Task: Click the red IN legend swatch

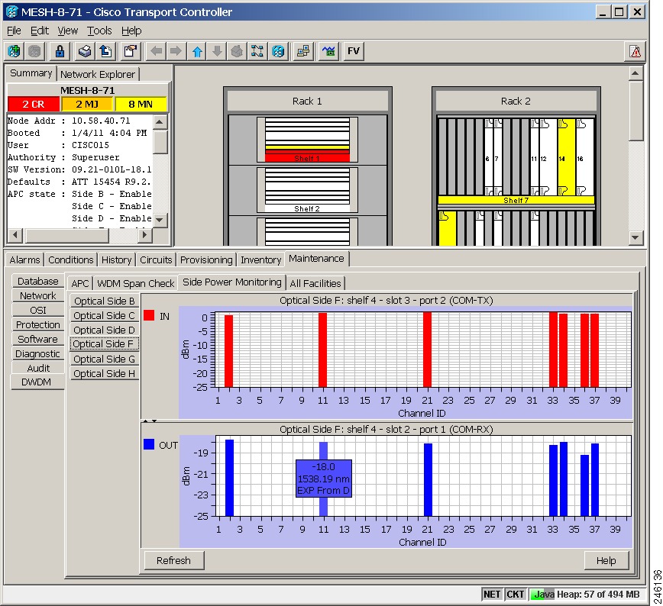Action: coord(149,315)
